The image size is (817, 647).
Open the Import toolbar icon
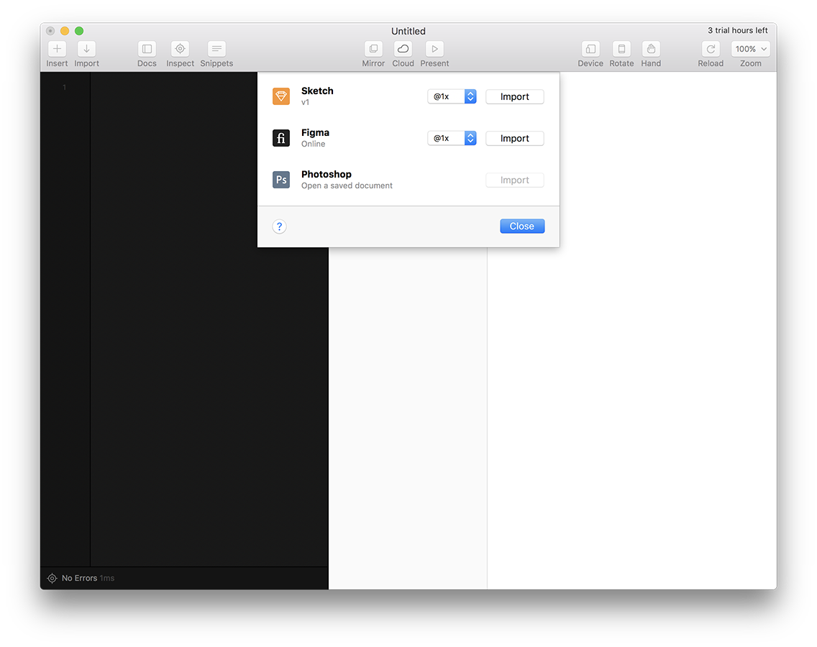[x=86, y=49]
